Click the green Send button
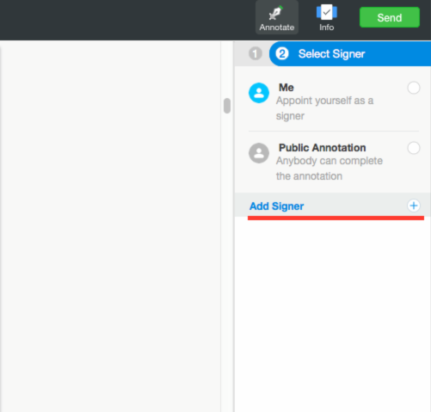This screenshot has height=412, width=431. tap(390, 17)
